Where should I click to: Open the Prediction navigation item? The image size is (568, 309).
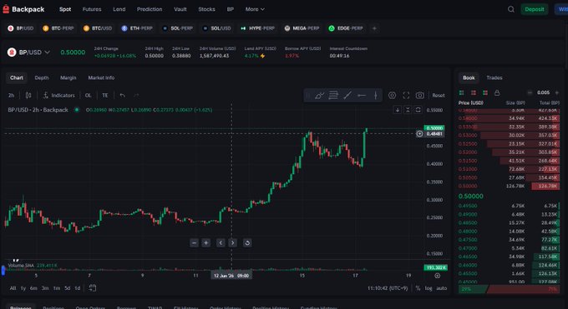click(x=150, y=9)
